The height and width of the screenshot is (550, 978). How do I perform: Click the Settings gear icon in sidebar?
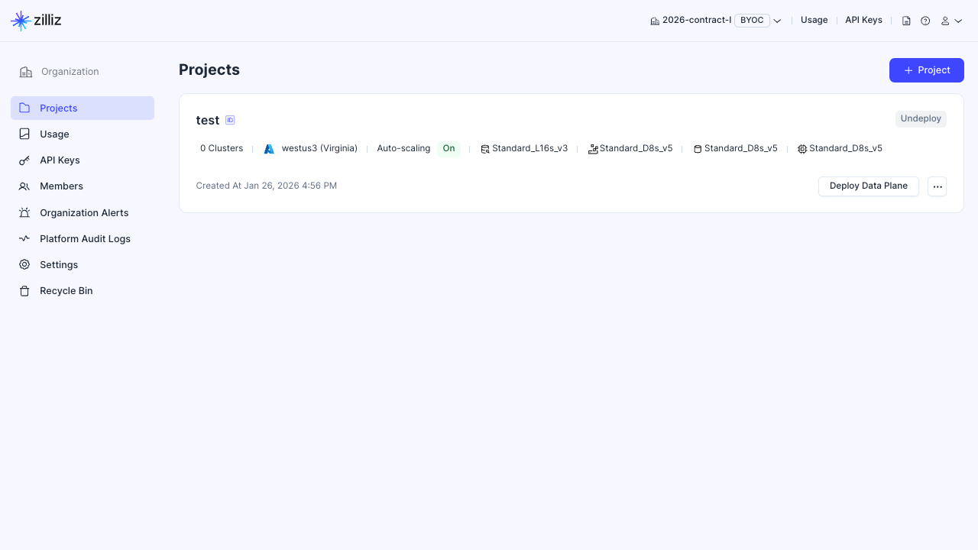(x=24, y=264)
